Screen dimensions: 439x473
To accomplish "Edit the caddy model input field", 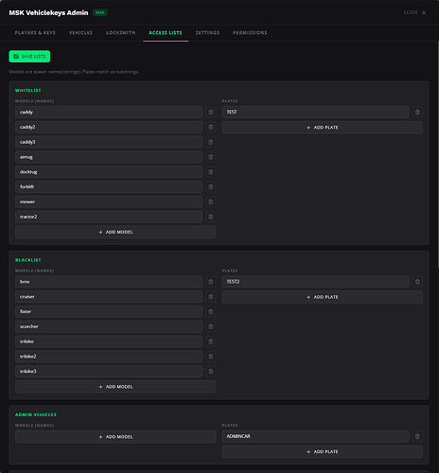I will point(109,113).
